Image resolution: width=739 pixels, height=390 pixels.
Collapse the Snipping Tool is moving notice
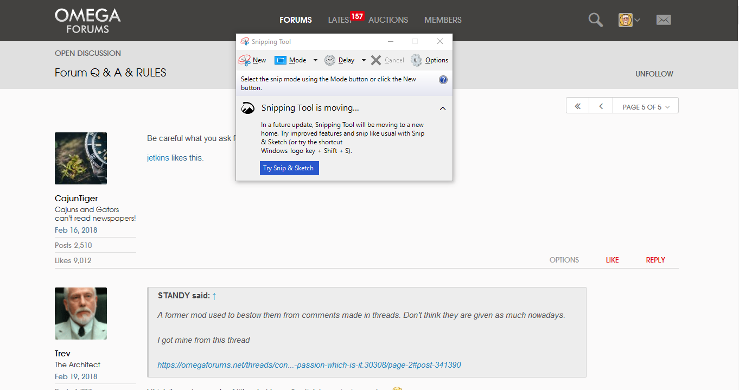443,108
